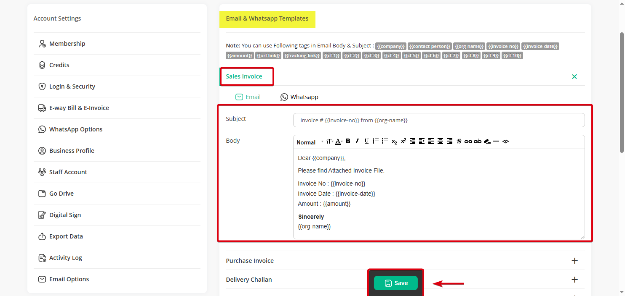Align text left

(x=431, y=141)
